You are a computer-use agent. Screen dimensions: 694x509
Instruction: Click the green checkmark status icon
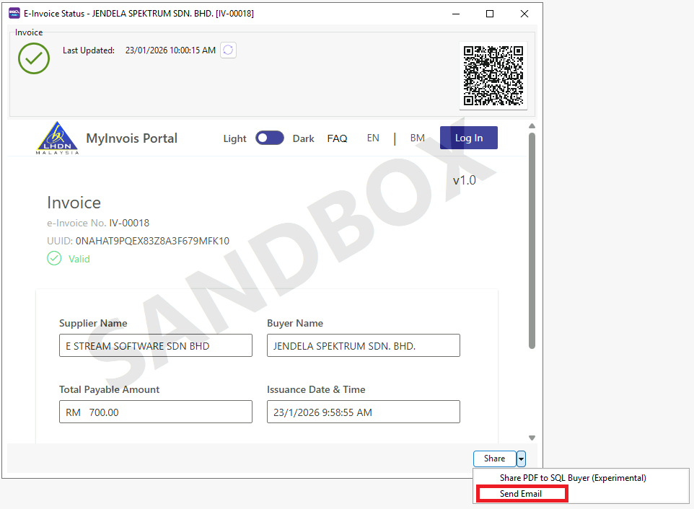pyautogui.click(x=34, y=58)
